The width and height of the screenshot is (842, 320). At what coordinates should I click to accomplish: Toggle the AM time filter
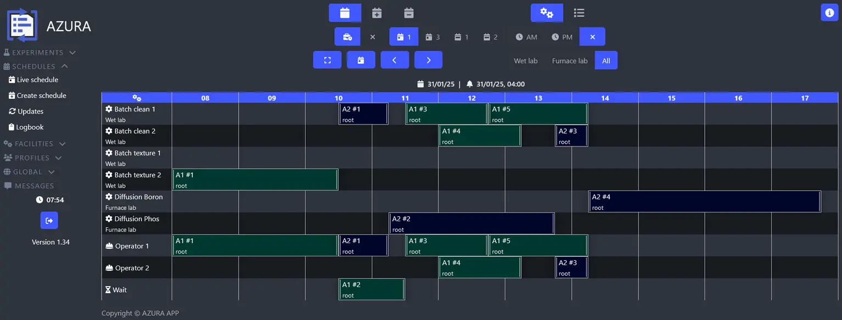(x=526, y=37)
